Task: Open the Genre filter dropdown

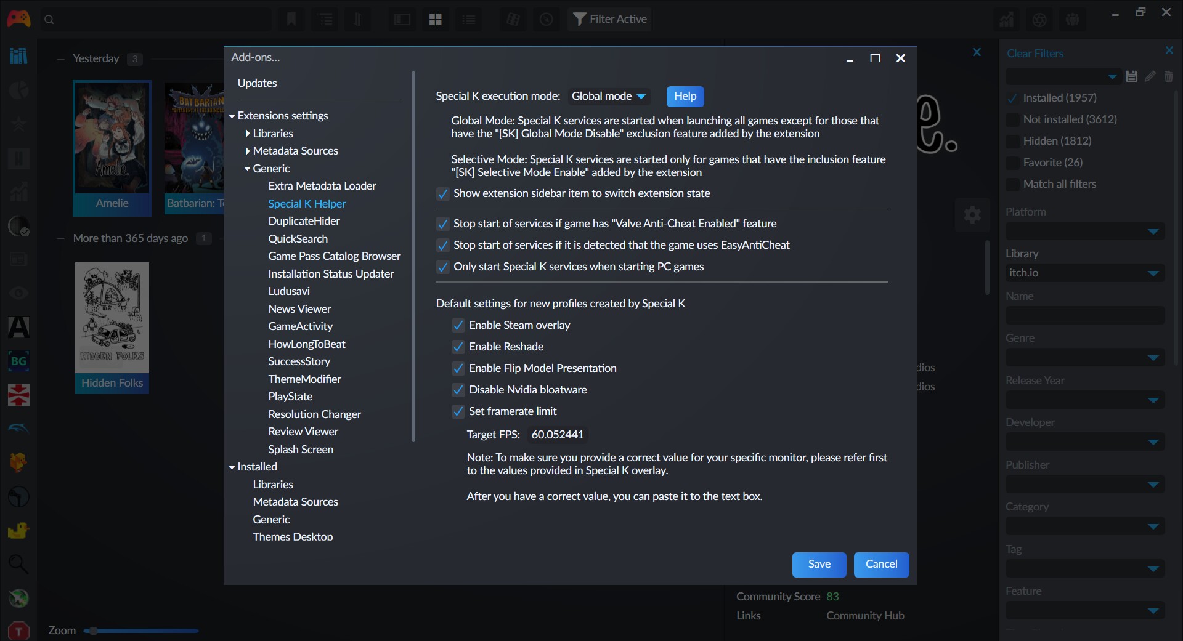Action: pos(1085,357)
